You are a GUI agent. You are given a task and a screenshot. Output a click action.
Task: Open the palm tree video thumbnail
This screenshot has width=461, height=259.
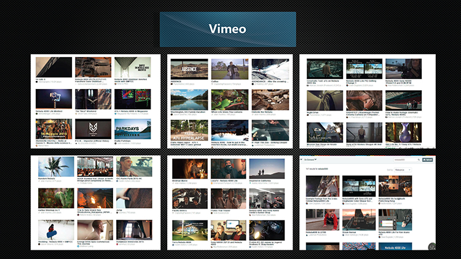56,166
